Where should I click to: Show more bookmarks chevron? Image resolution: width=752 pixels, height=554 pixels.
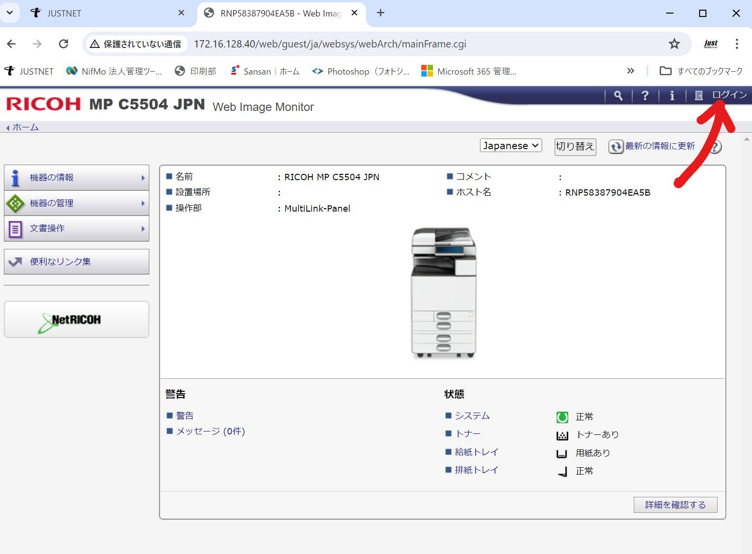tap(630, 71)
